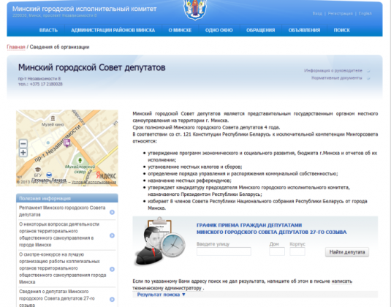Open the О МИНСКЕ menu
Viewport: 391px width, 307px height.
[180, 30]
